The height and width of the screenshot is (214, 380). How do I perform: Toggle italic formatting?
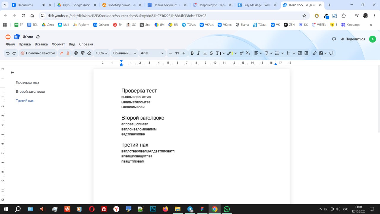coord(199,53)
